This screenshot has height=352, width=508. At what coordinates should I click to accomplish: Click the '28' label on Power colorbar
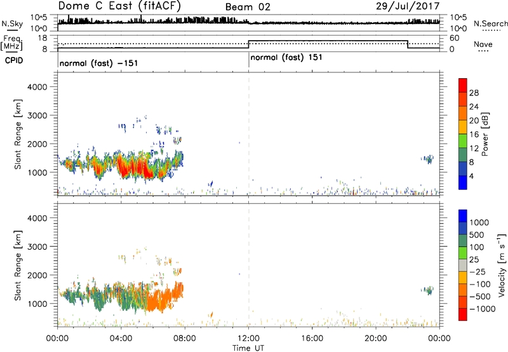[474, 93]
